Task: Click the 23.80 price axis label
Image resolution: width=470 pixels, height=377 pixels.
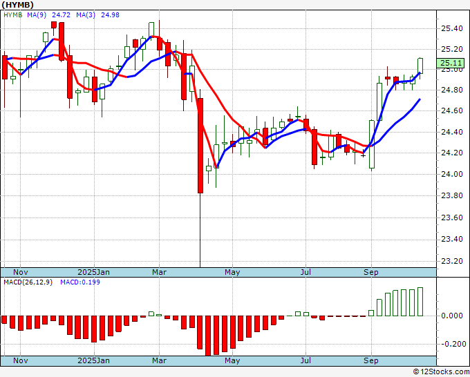Action: pyautogui.click(x=452, y=196)
